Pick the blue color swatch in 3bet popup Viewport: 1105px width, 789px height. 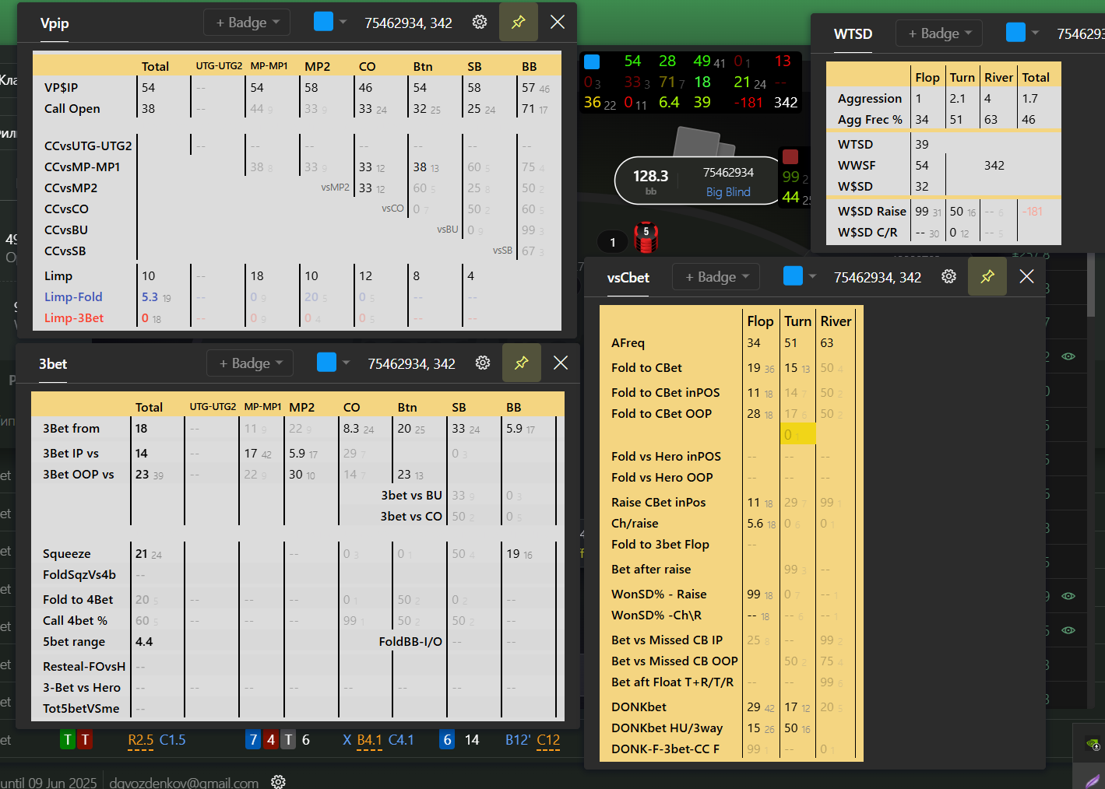click(x=326, y=362)
